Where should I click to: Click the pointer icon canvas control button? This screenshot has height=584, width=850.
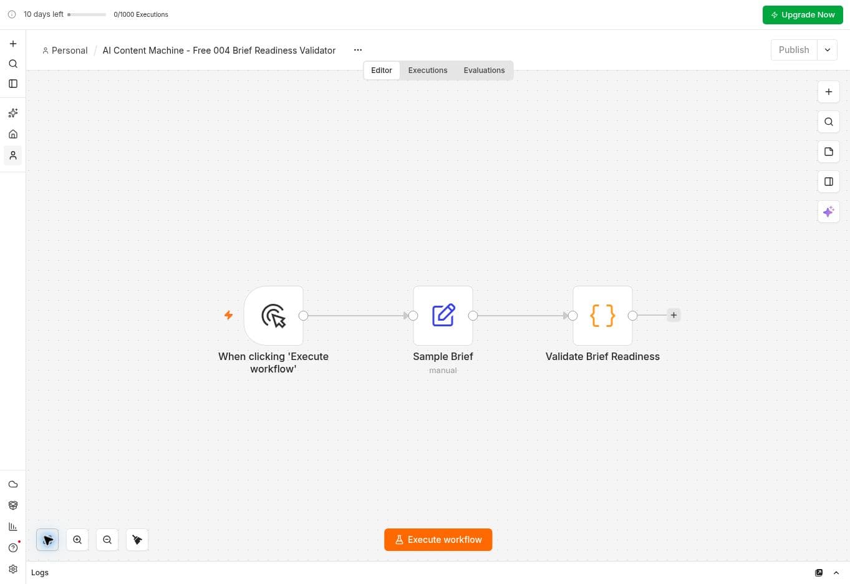(47, 540)
